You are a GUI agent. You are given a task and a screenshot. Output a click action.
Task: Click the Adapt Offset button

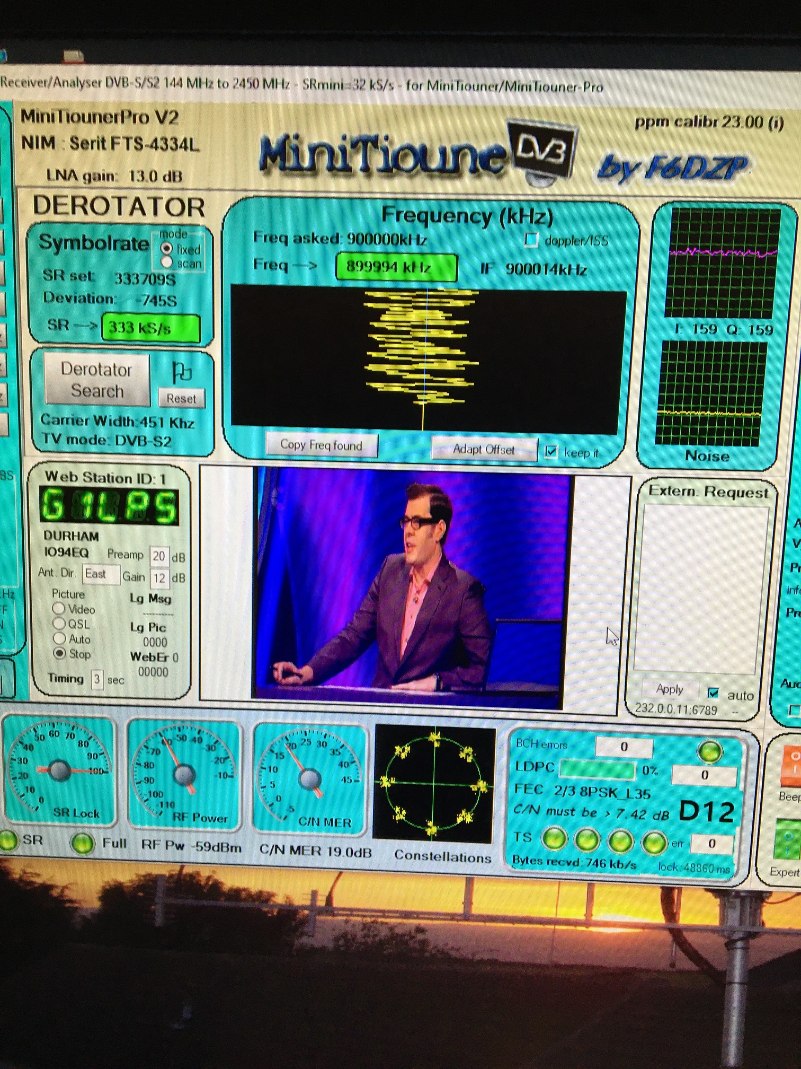484,449
